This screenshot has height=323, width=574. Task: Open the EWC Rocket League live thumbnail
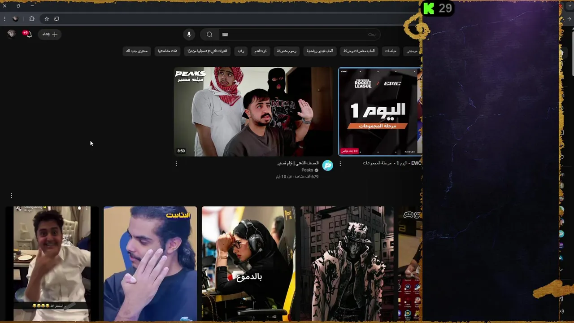[380, 112]
